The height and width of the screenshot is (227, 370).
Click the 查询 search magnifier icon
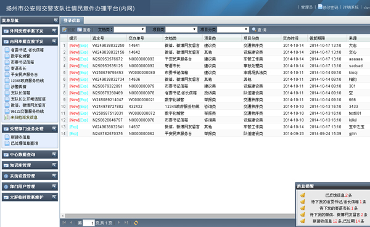pos(254,30)
